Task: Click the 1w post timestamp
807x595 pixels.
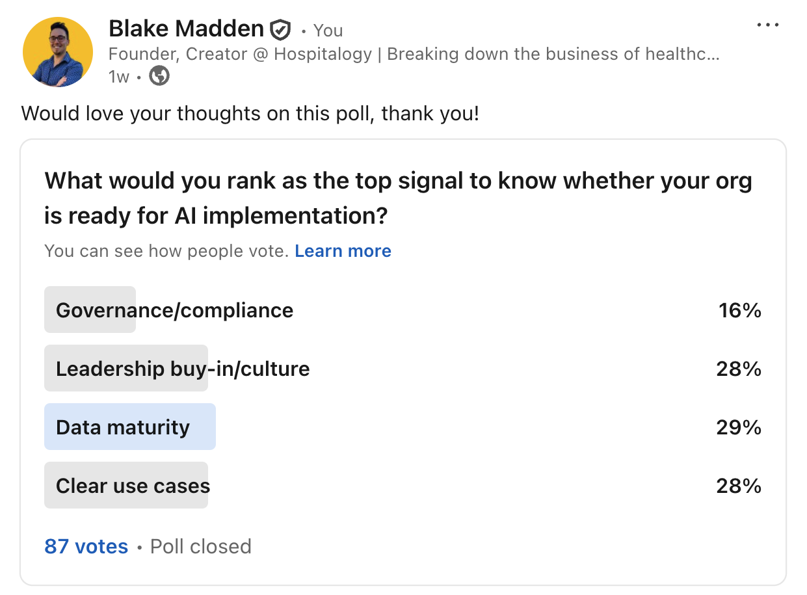Action: [119, 77]
